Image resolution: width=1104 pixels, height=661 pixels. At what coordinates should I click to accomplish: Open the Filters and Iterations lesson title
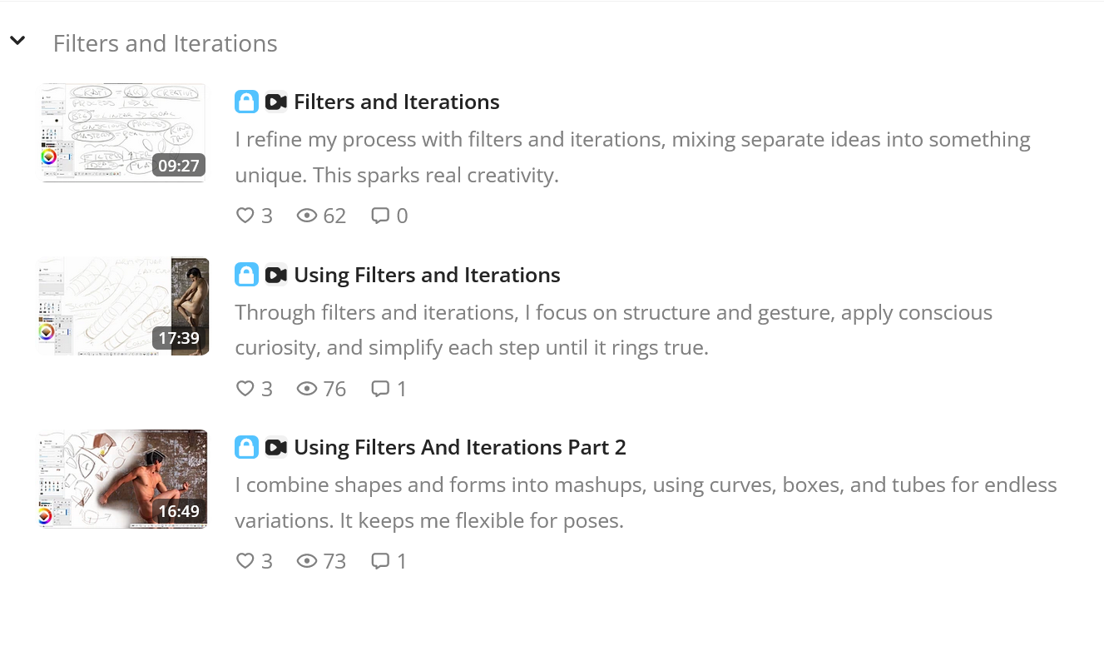(x=396, y=102)
